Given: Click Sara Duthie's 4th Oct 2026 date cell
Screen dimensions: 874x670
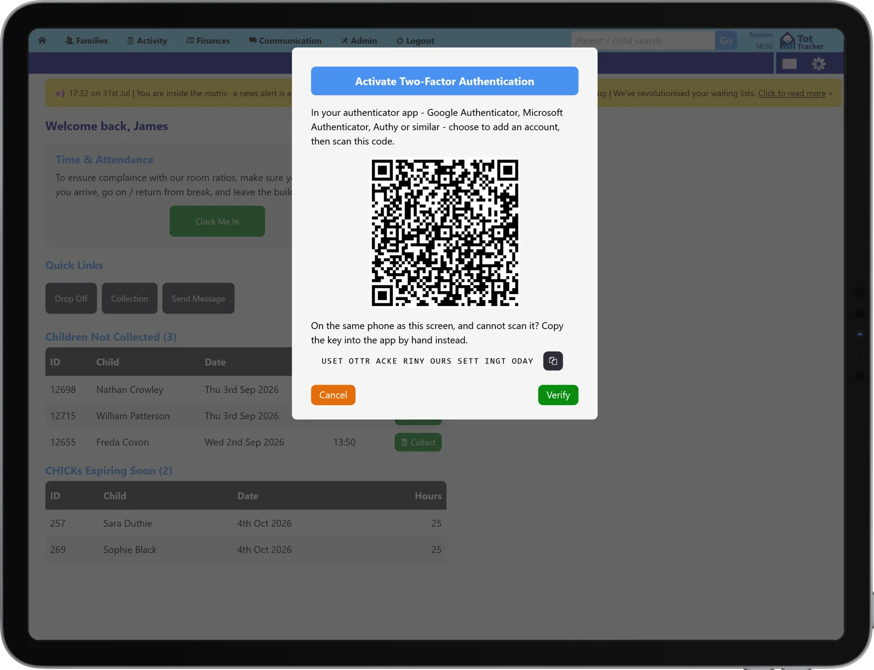Looking at the screenshot, I should pos(264,524).
